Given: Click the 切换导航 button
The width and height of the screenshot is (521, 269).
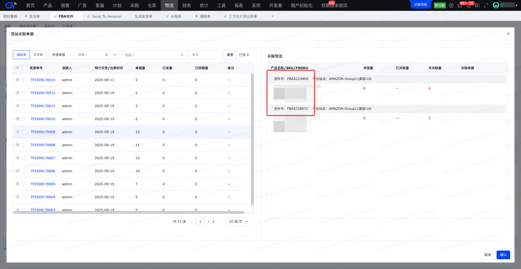Looking at the screenshot, I should 421,5.
